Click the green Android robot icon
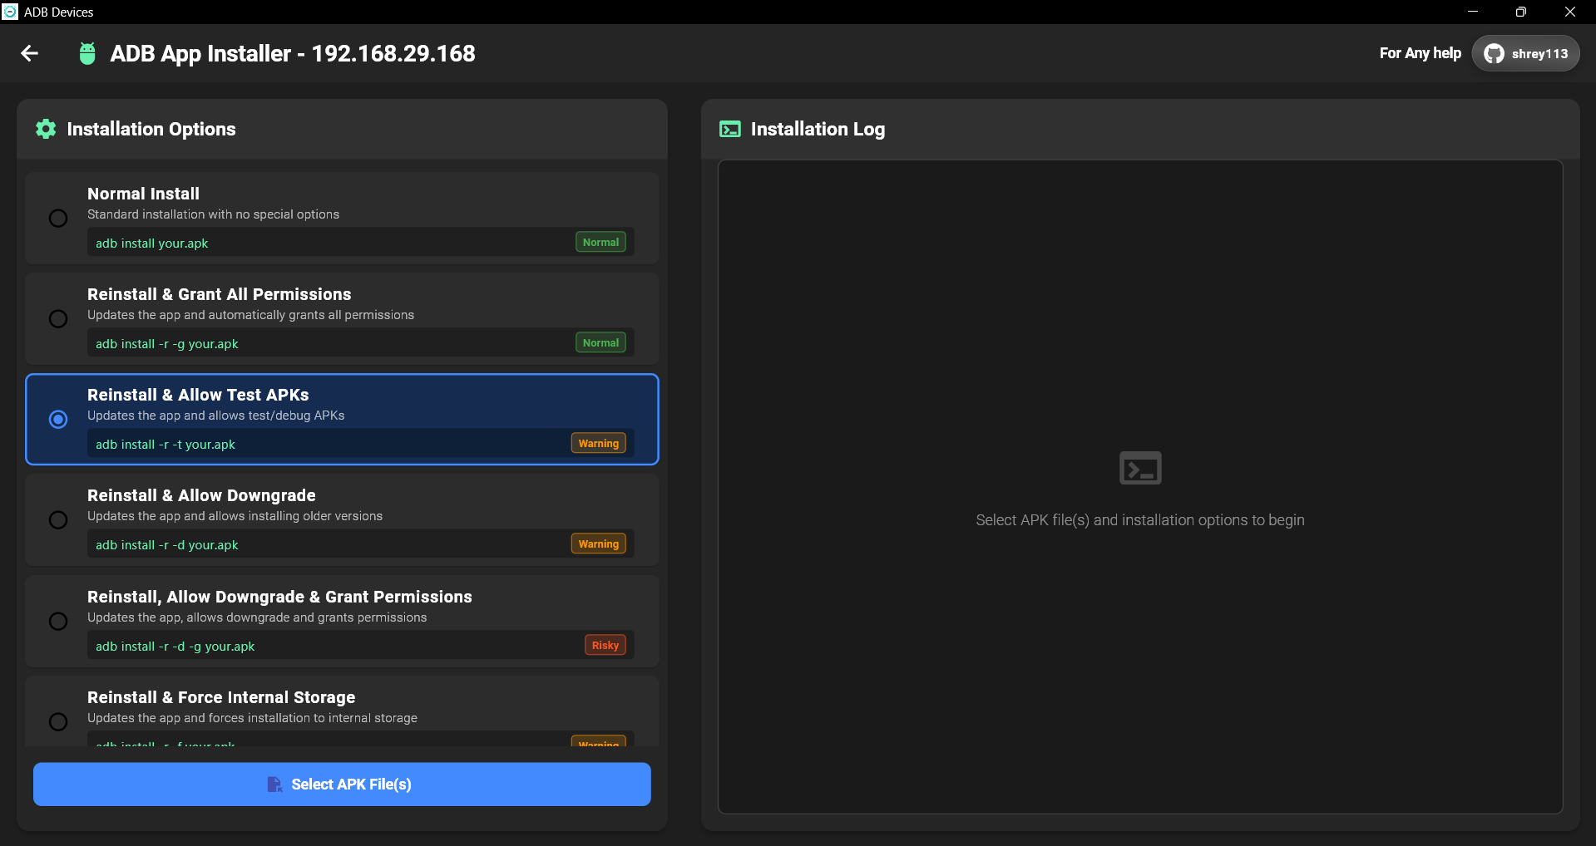Viewport: 1596px width, 846px height. point(87,53)
